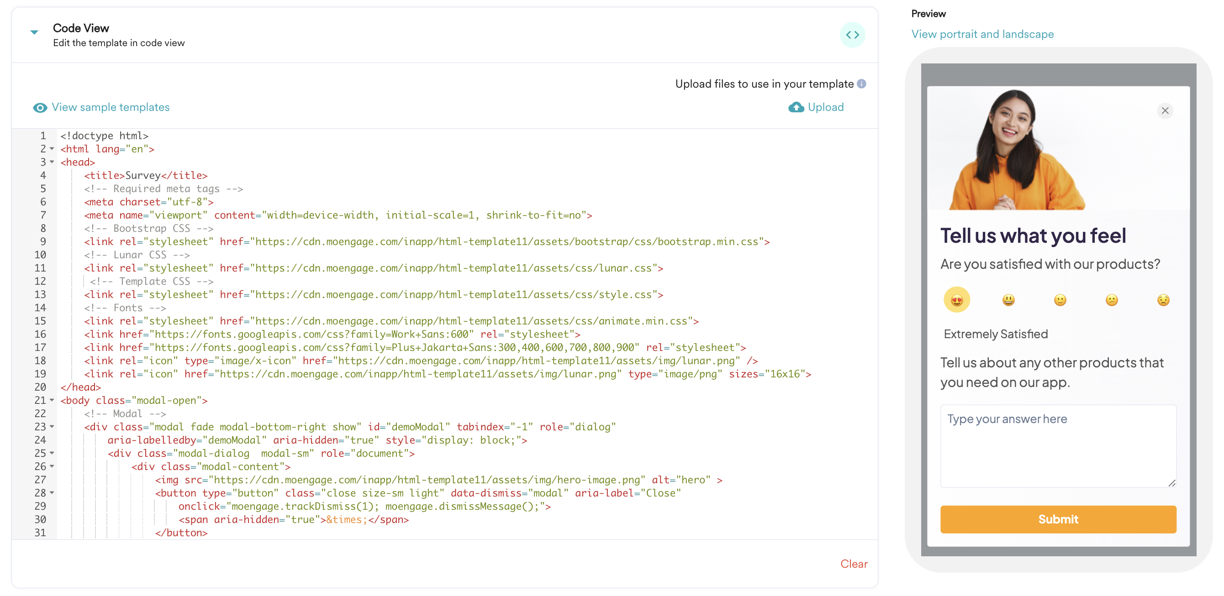
Task: Close the survey preview with the X button
Action: point(1165,110)
